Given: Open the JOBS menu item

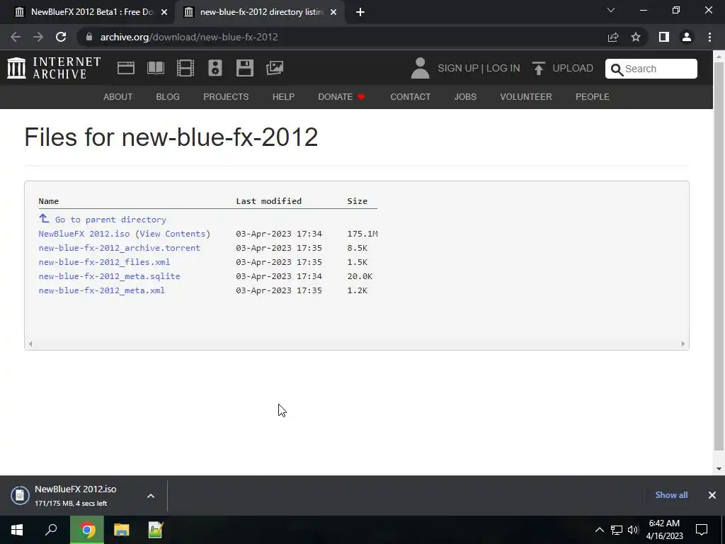Looking at the screenshot, I should [x=465, y=96].
